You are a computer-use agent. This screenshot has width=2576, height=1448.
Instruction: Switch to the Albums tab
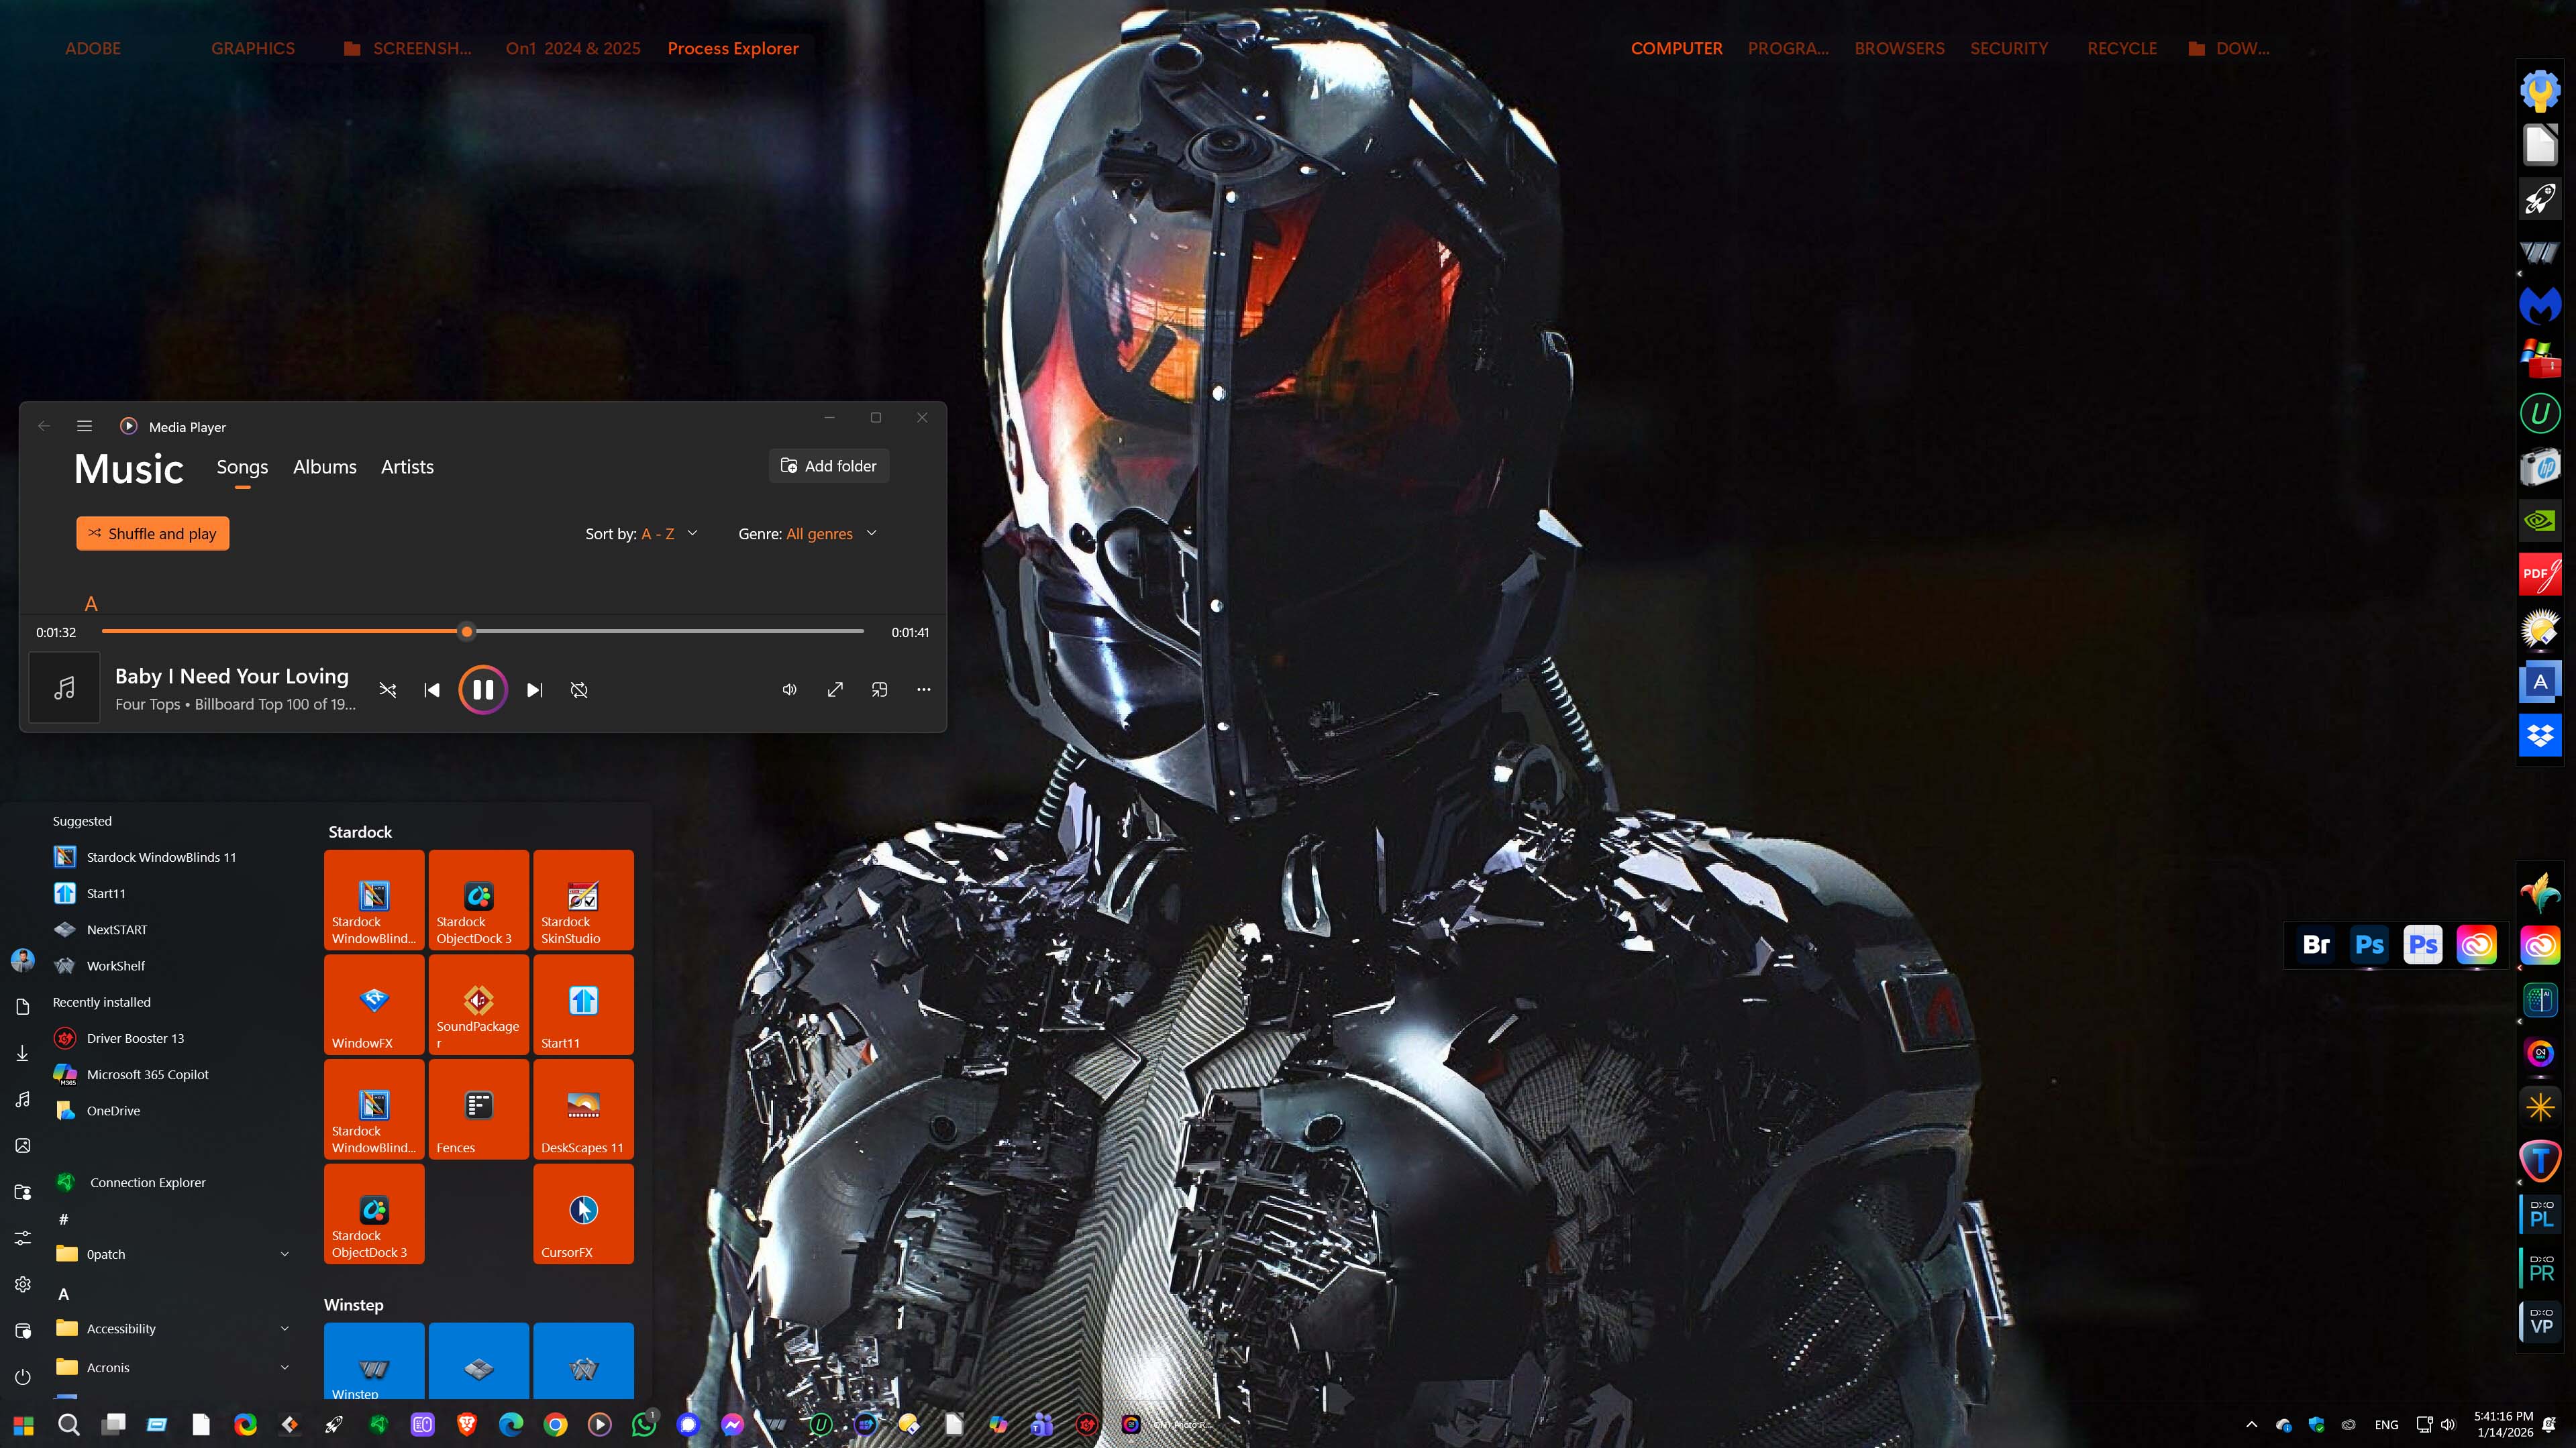click(x=324, y=467)
